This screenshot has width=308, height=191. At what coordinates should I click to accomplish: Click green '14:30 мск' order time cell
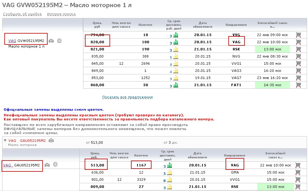(x=273, y=85)
